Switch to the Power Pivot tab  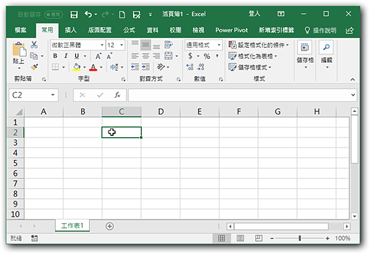(x=231, y=30)
